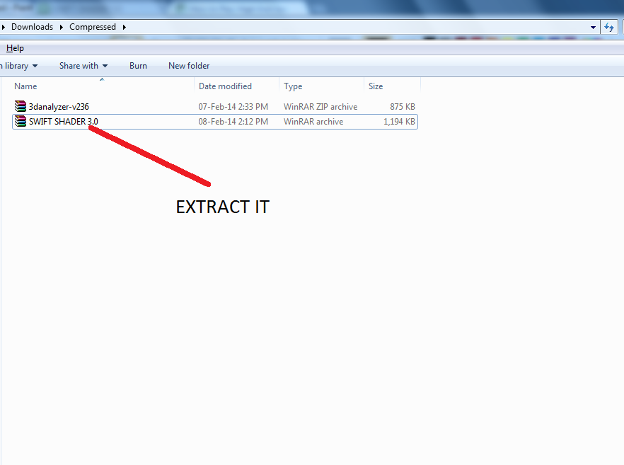Screen dimensions: 624x465
Task: Click the WinRAR archive type of SWIFT SHADER
Action: pos(313,122)
